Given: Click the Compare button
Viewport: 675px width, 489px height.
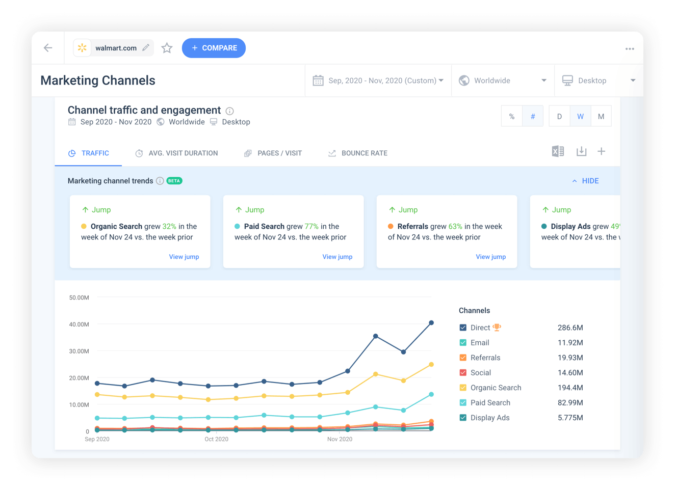Looking at the screenshot, I should 214,48.
